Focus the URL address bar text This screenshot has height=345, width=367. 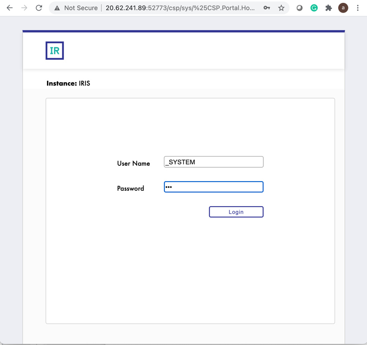[x=180, y=8]
